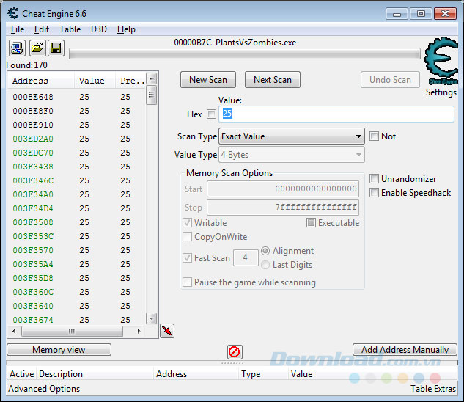Click the scan progress bar
Screen dimensions: 464x402
[x=244, y=54]
